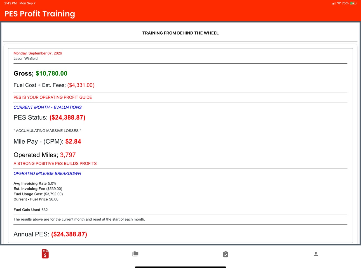
Task: Click the PES Profit Training header title
Action: (40, 14)
